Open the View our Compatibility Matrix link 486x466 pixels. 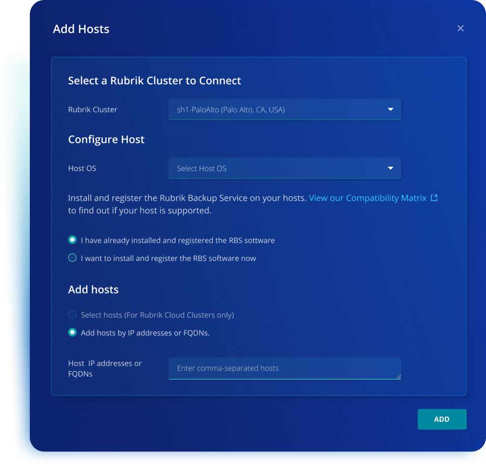[x=368, y=198]
